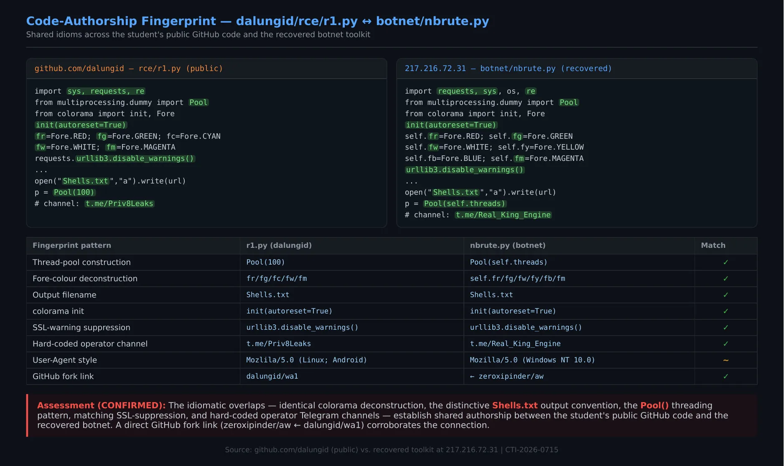Click highlighted urllib3.disable_warnings() in nbrute.py code
Image resolution: width=784 pixels, height=466 pixels.
(x=465, y=170)
